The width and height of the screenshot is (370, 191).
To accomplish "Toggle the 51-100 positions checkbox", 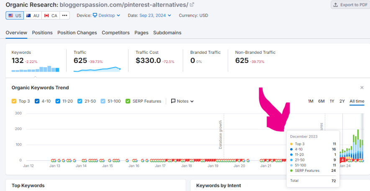I will 103,101.
